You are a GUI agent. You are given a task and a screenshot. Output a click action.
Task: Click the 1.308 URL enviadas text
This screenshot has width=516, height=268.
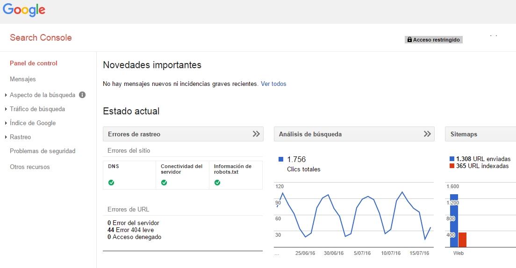[483, 159]
